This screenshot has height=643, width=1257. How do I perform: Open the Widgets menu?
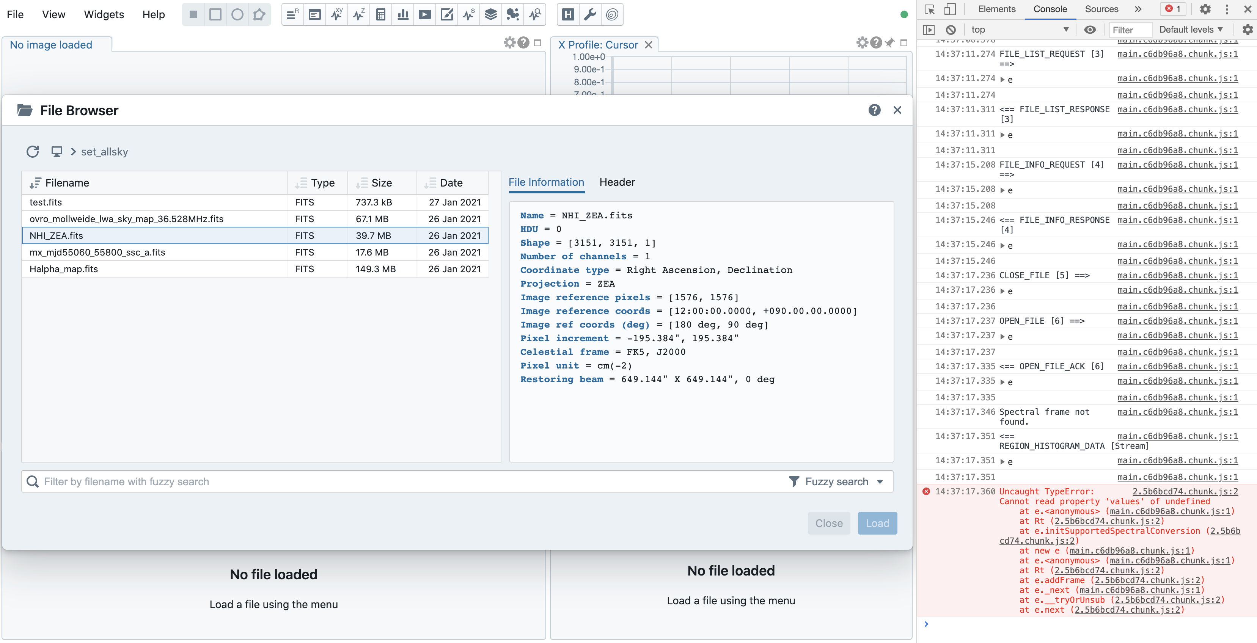[x=104, y=15]
